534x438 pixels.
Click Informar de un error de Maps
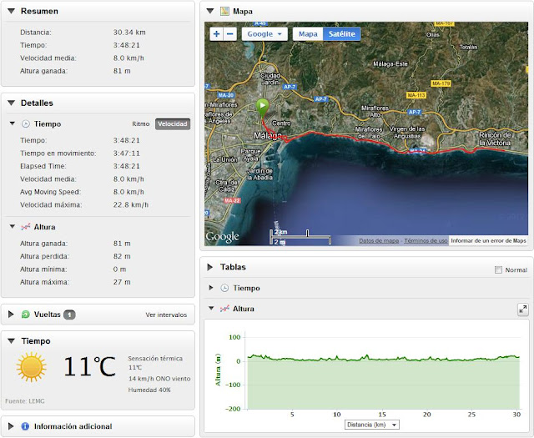coord(488,241)
